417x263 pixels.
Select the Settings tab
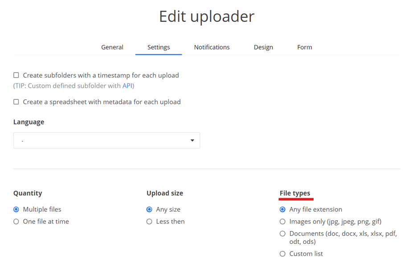click(159, 47)
